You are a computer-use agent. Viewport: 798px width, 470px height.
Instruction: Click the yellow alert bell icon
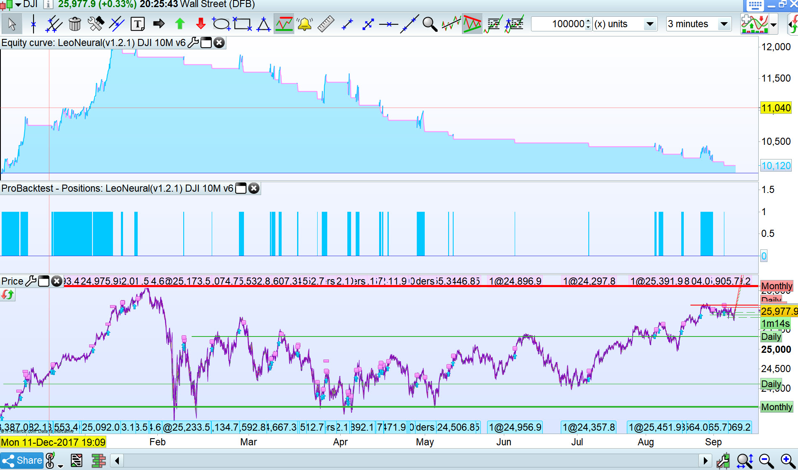point(305,24)
